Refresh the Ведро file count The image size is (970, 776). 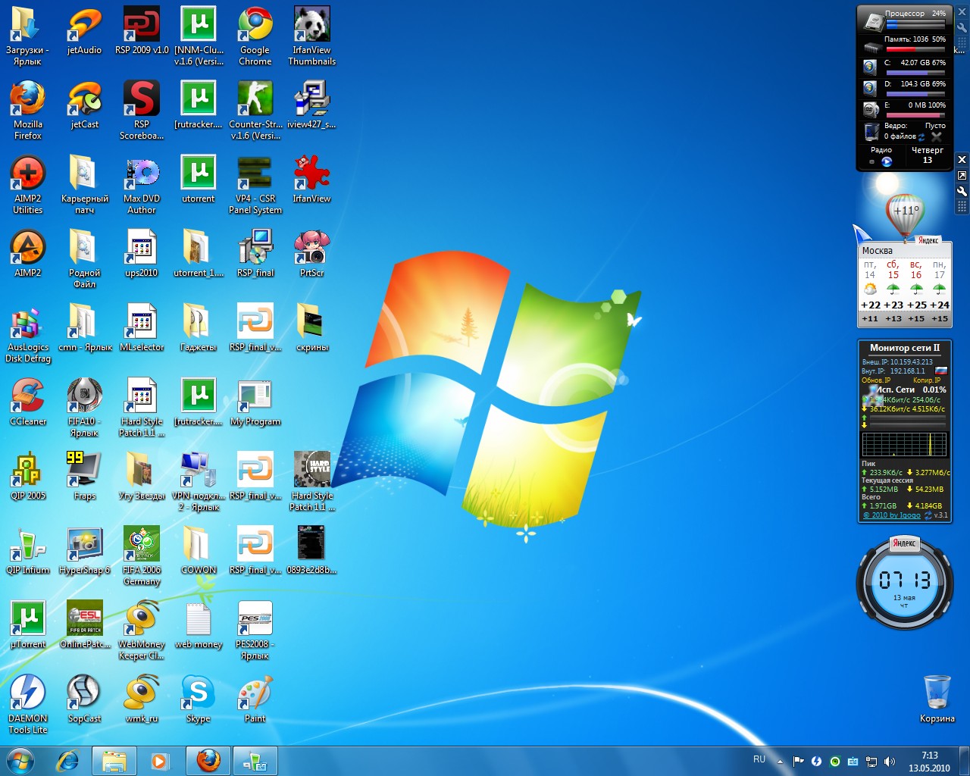click(921, 137)
